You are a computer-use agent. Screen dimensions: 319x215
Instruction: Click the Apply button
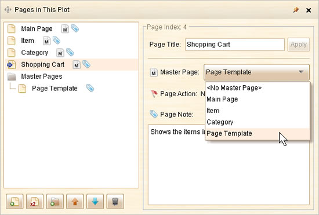pos(299,44)
